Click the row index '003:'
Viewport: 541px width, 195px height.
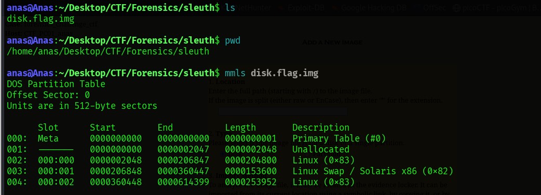click(x=17, y=171)
